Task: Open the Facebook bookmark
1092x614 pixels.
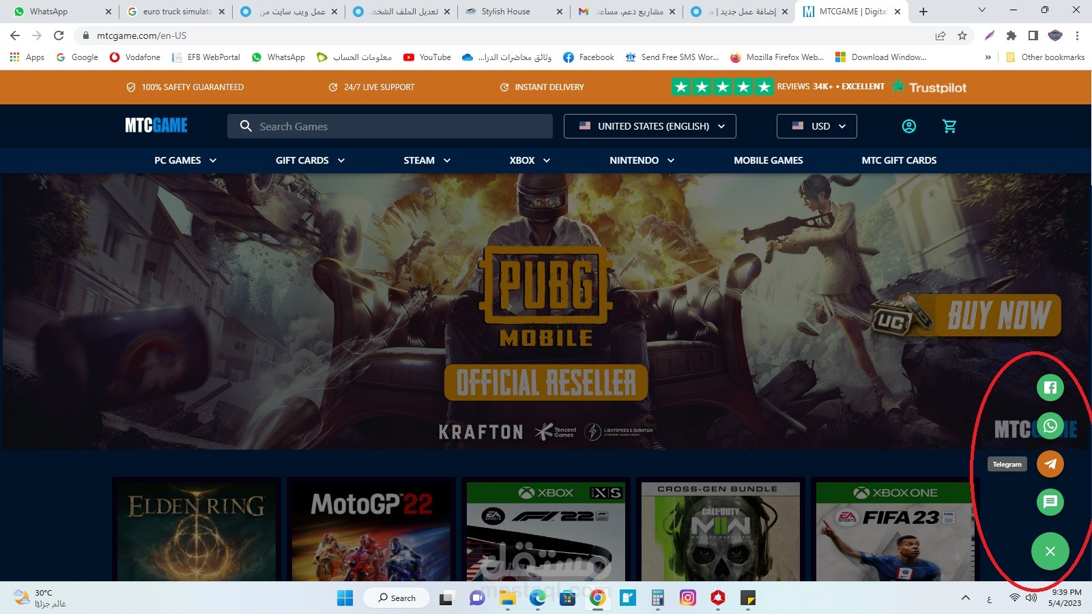Action: point(588,57)
